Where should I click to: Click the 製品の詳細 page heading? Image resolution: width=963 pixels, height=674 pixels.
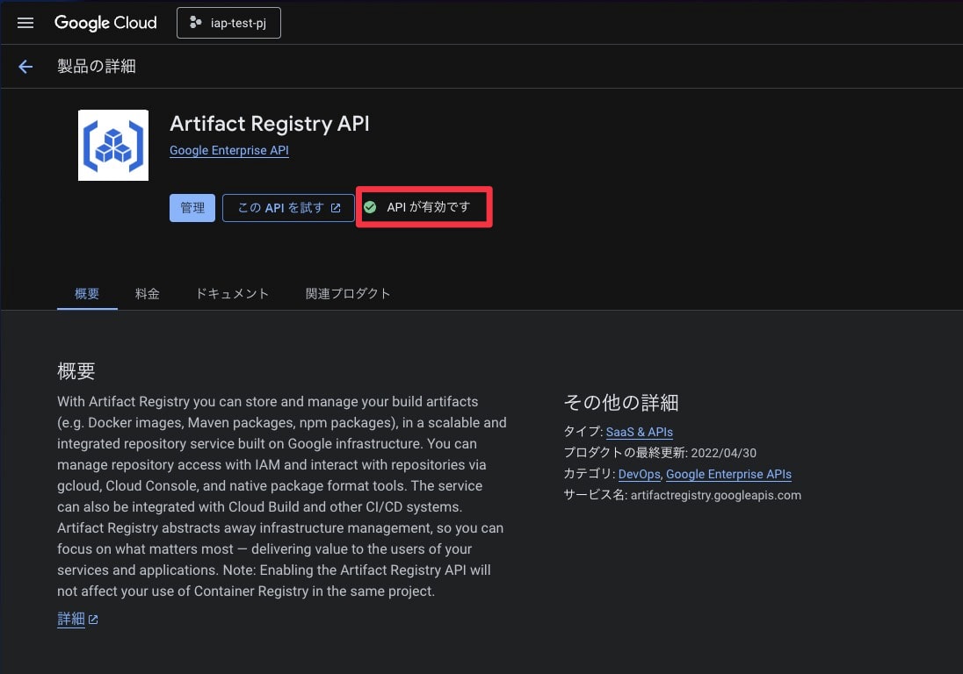(x=97, y=66)
